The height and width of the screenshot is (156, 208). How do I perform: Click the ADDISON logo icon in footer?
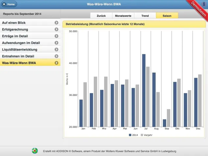[x=35, y=151]
